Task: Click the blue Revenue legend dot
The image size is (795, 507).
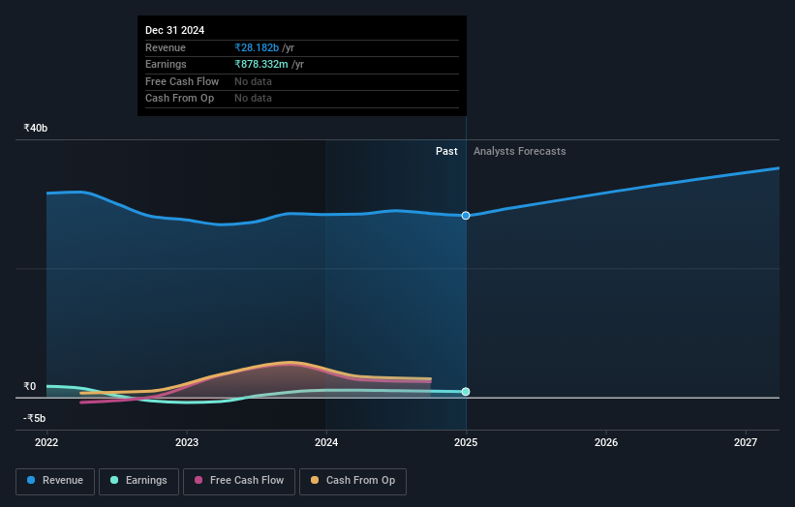Action: click(31, 480)
